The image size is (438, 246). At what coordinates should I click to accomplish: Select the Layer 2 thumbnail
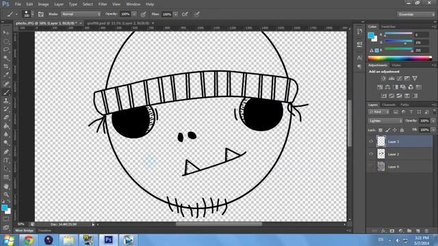click(381, 154)
